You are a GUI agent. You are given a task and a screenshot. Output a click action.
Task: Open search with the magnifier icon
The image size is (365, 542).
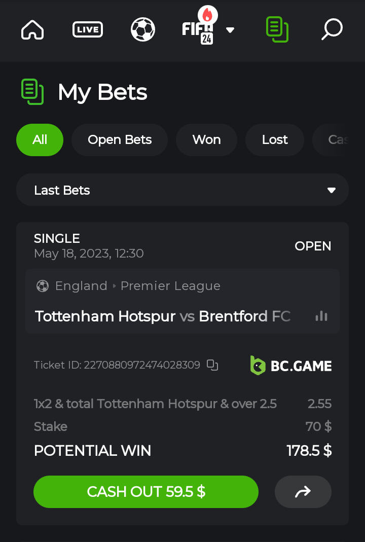(333, 30)
